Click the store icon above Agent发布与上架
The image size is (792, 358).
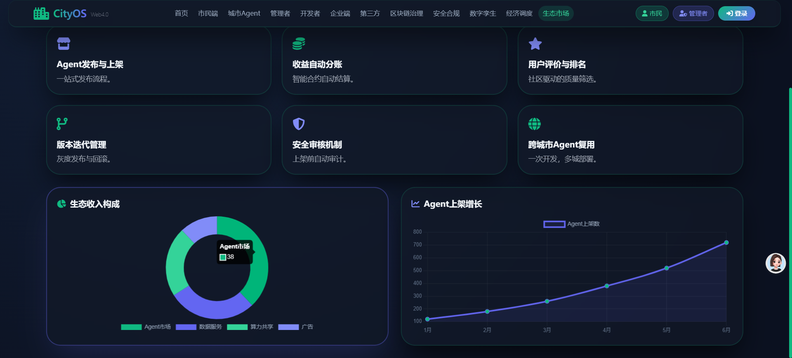click(x=64, y=44)
